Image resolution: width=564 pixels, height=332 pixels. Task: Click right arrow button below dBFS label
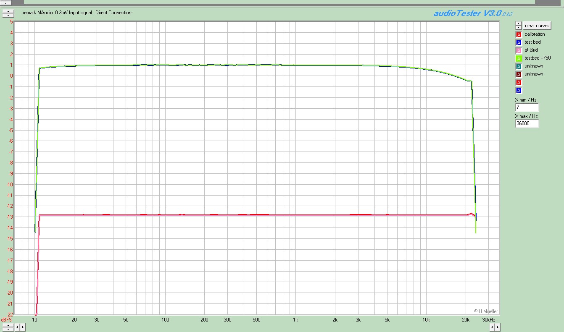(23, 327)
